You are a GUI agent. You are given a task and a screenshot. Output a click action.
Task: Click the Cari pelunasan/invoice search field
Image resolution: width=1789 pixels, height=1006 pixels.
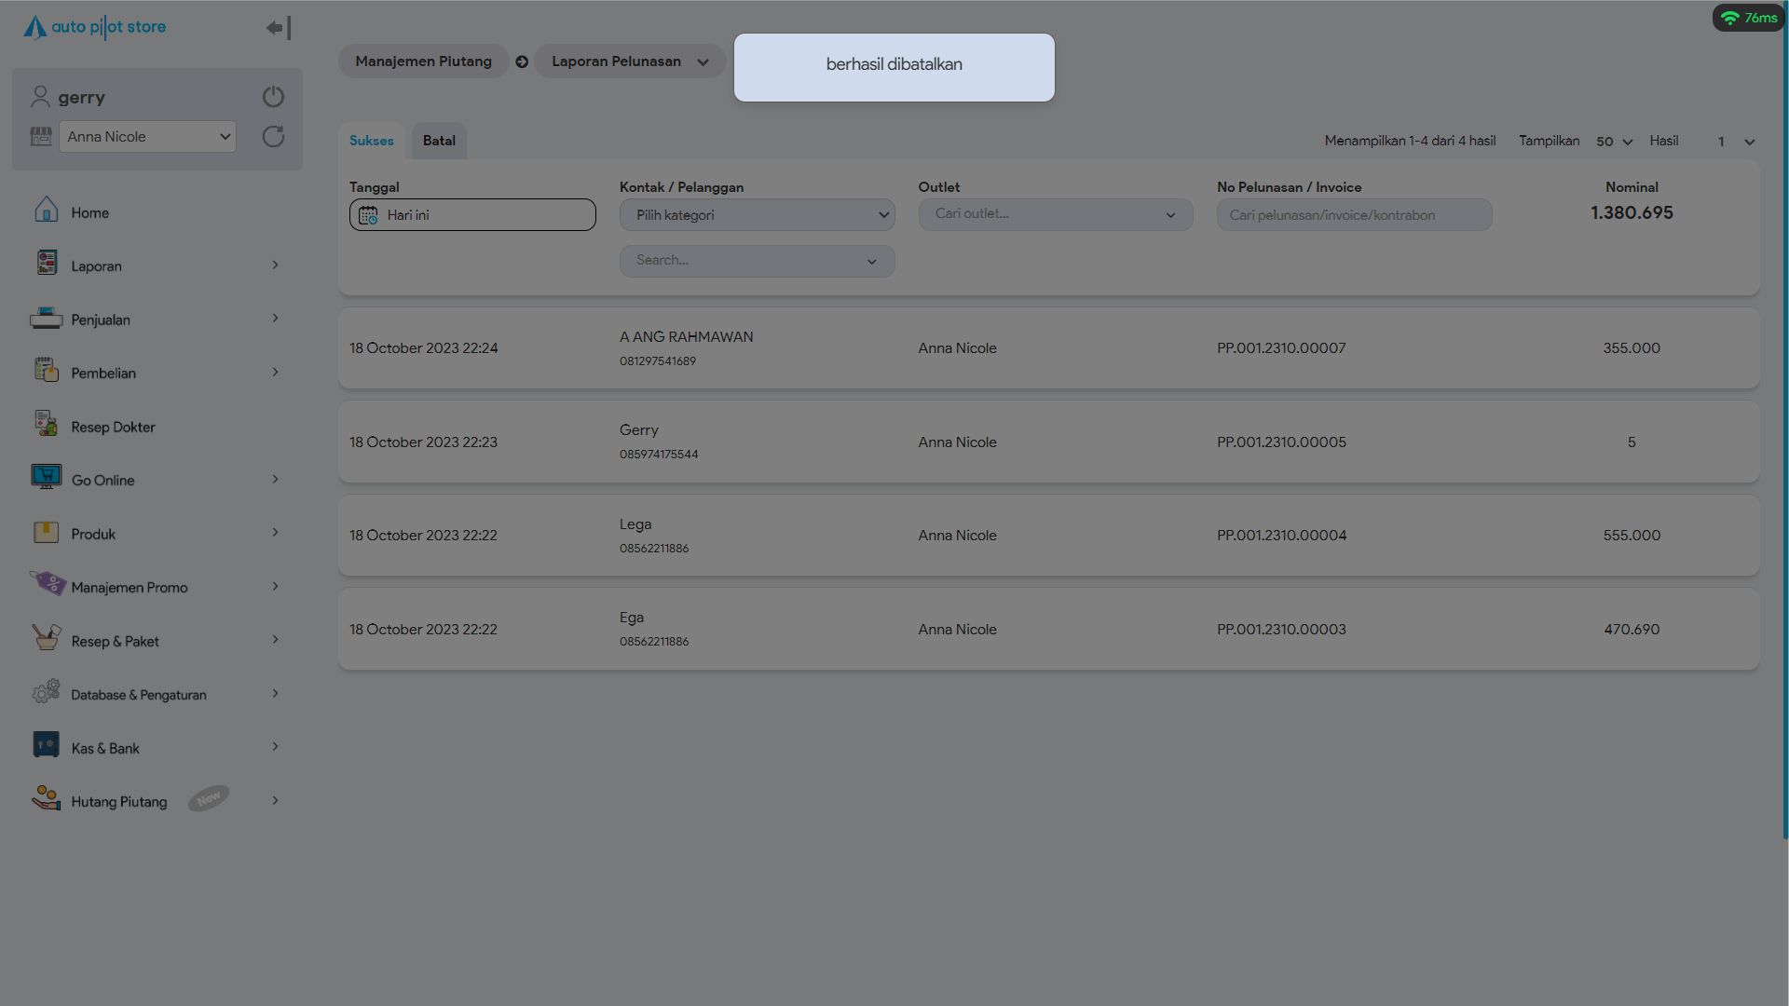click(x=1354, y=215)
